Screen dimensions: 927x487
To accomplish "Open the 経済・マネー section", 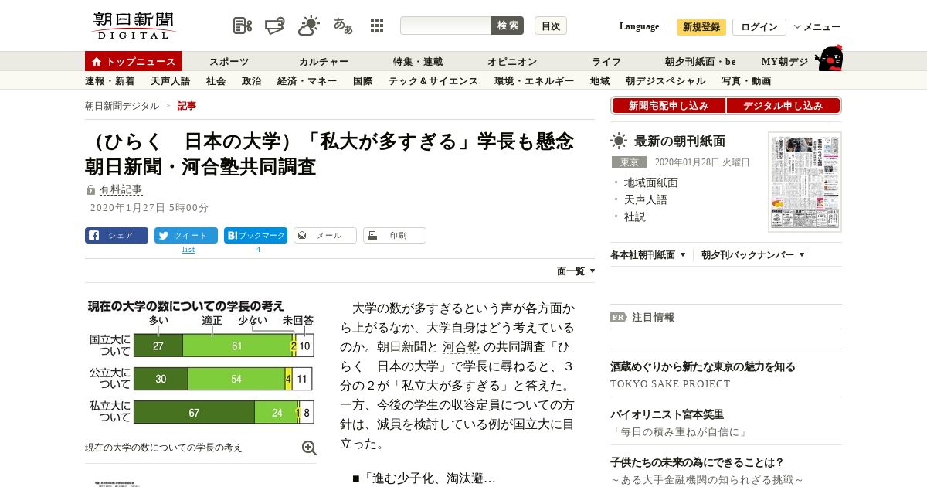I will (307, 81).
